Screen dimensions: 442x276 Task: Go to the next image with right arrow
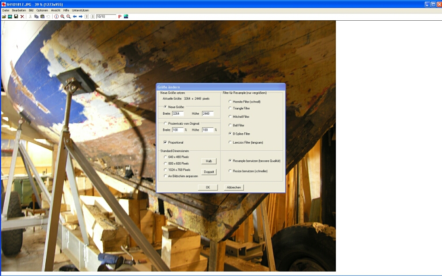point(80,16)
